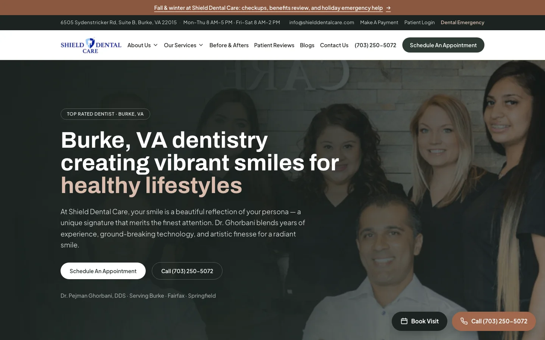Click the phone icon on the floating Call button
This screenshot has height=340, width=545.
click(x=464, y=321)
